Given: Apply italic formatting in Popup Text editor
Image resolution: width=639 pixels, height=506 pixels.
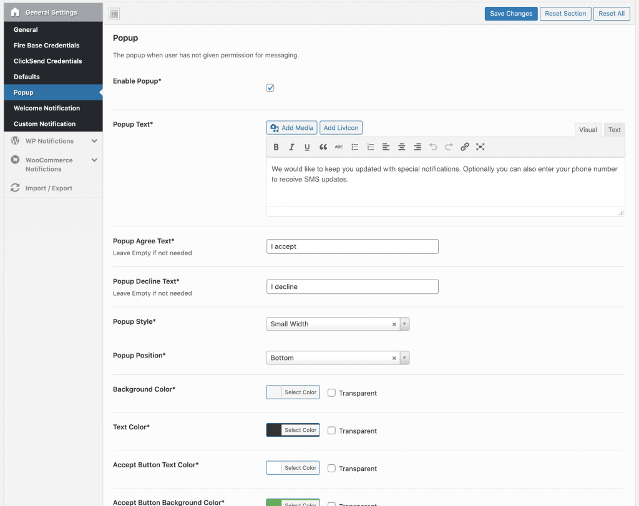Looking at the screenshot, I should pos(291,147).
